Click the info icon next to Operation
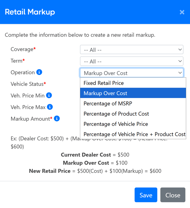The height and width of the screenshot is (208, 190). [39, 72]
